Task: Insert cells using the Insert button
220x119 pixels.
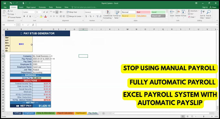Action: point(172,14)
